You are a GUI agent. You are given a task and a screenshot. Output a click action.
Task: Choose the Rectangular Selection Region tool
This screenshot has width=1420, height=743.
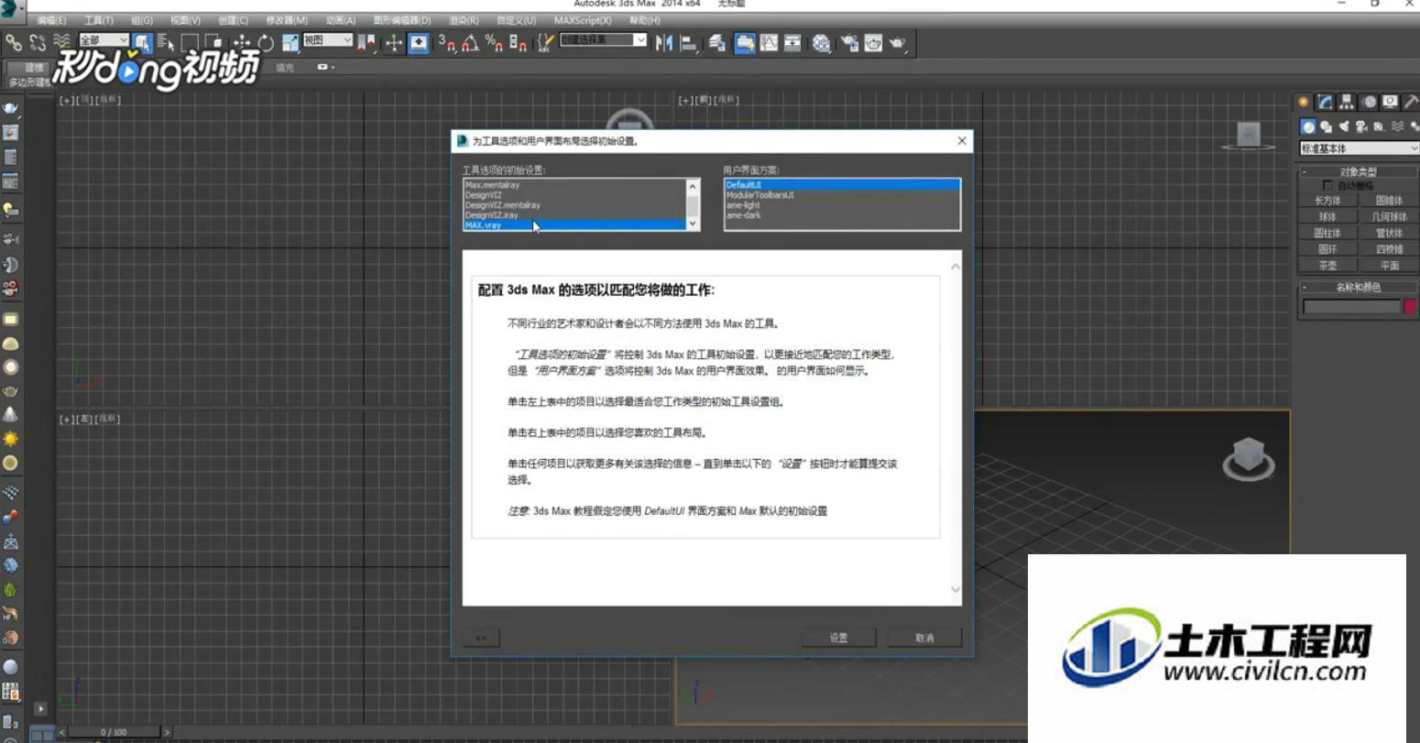click(x=190, y=42)
